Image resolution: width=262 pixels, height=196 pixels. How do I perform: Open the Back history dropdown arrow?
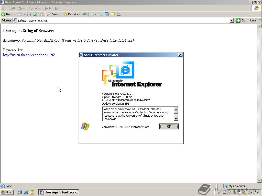pos(15,14)
